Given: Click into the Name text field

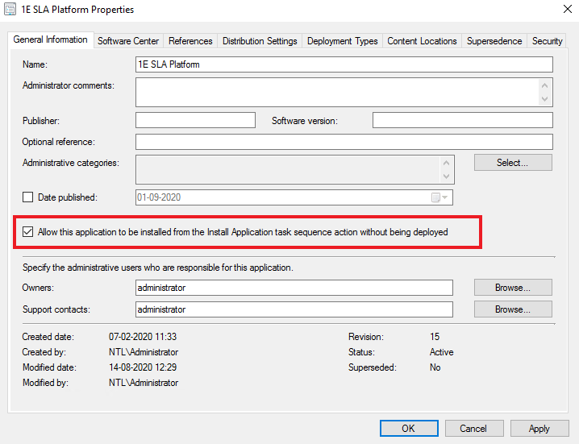Looking at the screenshot, I should tap(344, 64).
